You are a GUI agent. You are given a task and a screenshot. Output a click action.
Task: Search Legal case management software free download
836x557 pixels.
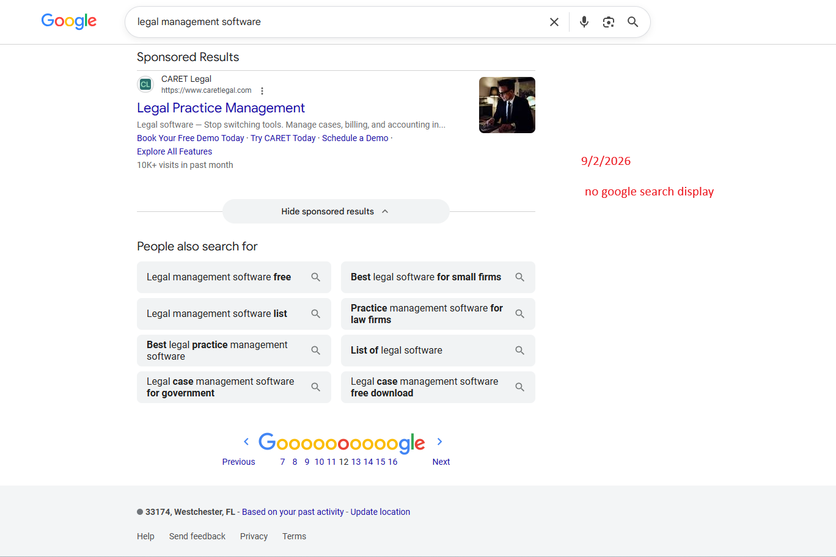pyautogui.click(x=438, y=387)
